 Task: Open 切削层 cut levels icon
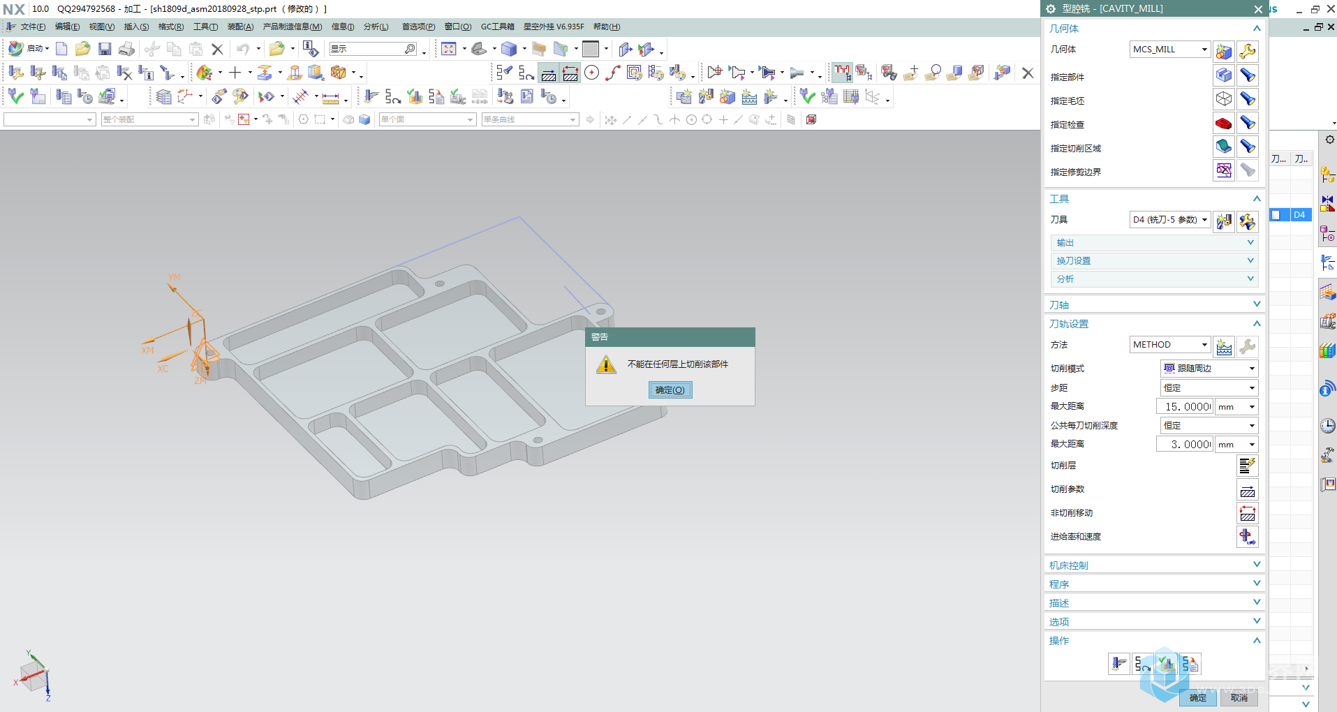click(x=1247, y=465)
